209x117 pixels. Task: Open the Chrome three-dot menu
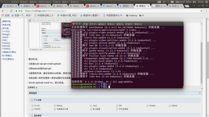coord(206,11)
